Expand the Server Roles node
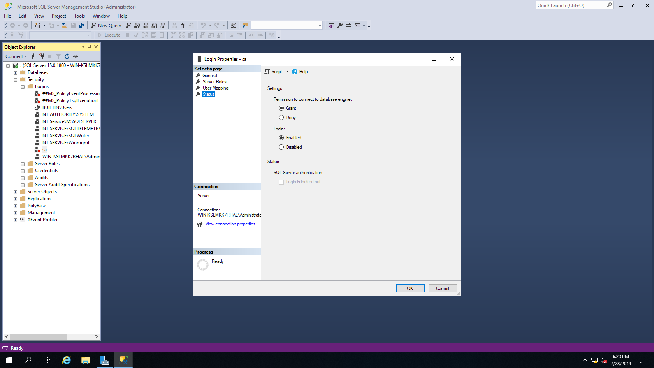The height and width of the screenshot is (368, 654). click(x=23, y=164)
